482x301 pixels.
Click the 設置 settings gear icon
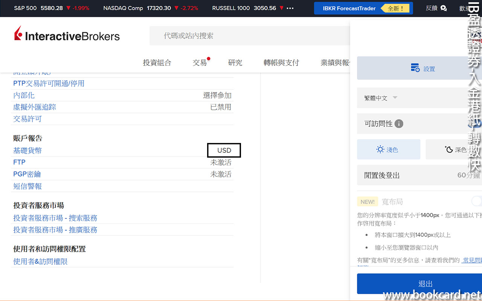415,68
